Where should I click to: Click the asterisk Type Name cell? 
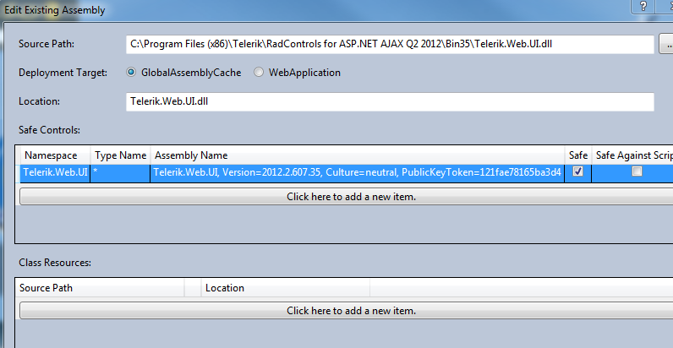coord(120,172)
